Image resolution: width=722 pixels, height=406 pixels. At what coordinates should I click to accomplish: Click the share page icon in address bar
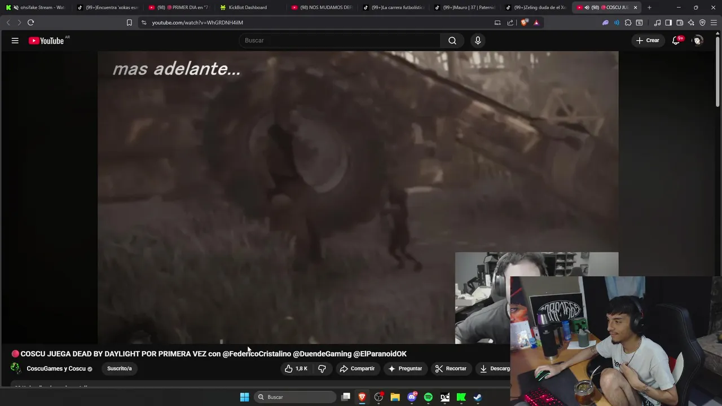click(510, 23)
